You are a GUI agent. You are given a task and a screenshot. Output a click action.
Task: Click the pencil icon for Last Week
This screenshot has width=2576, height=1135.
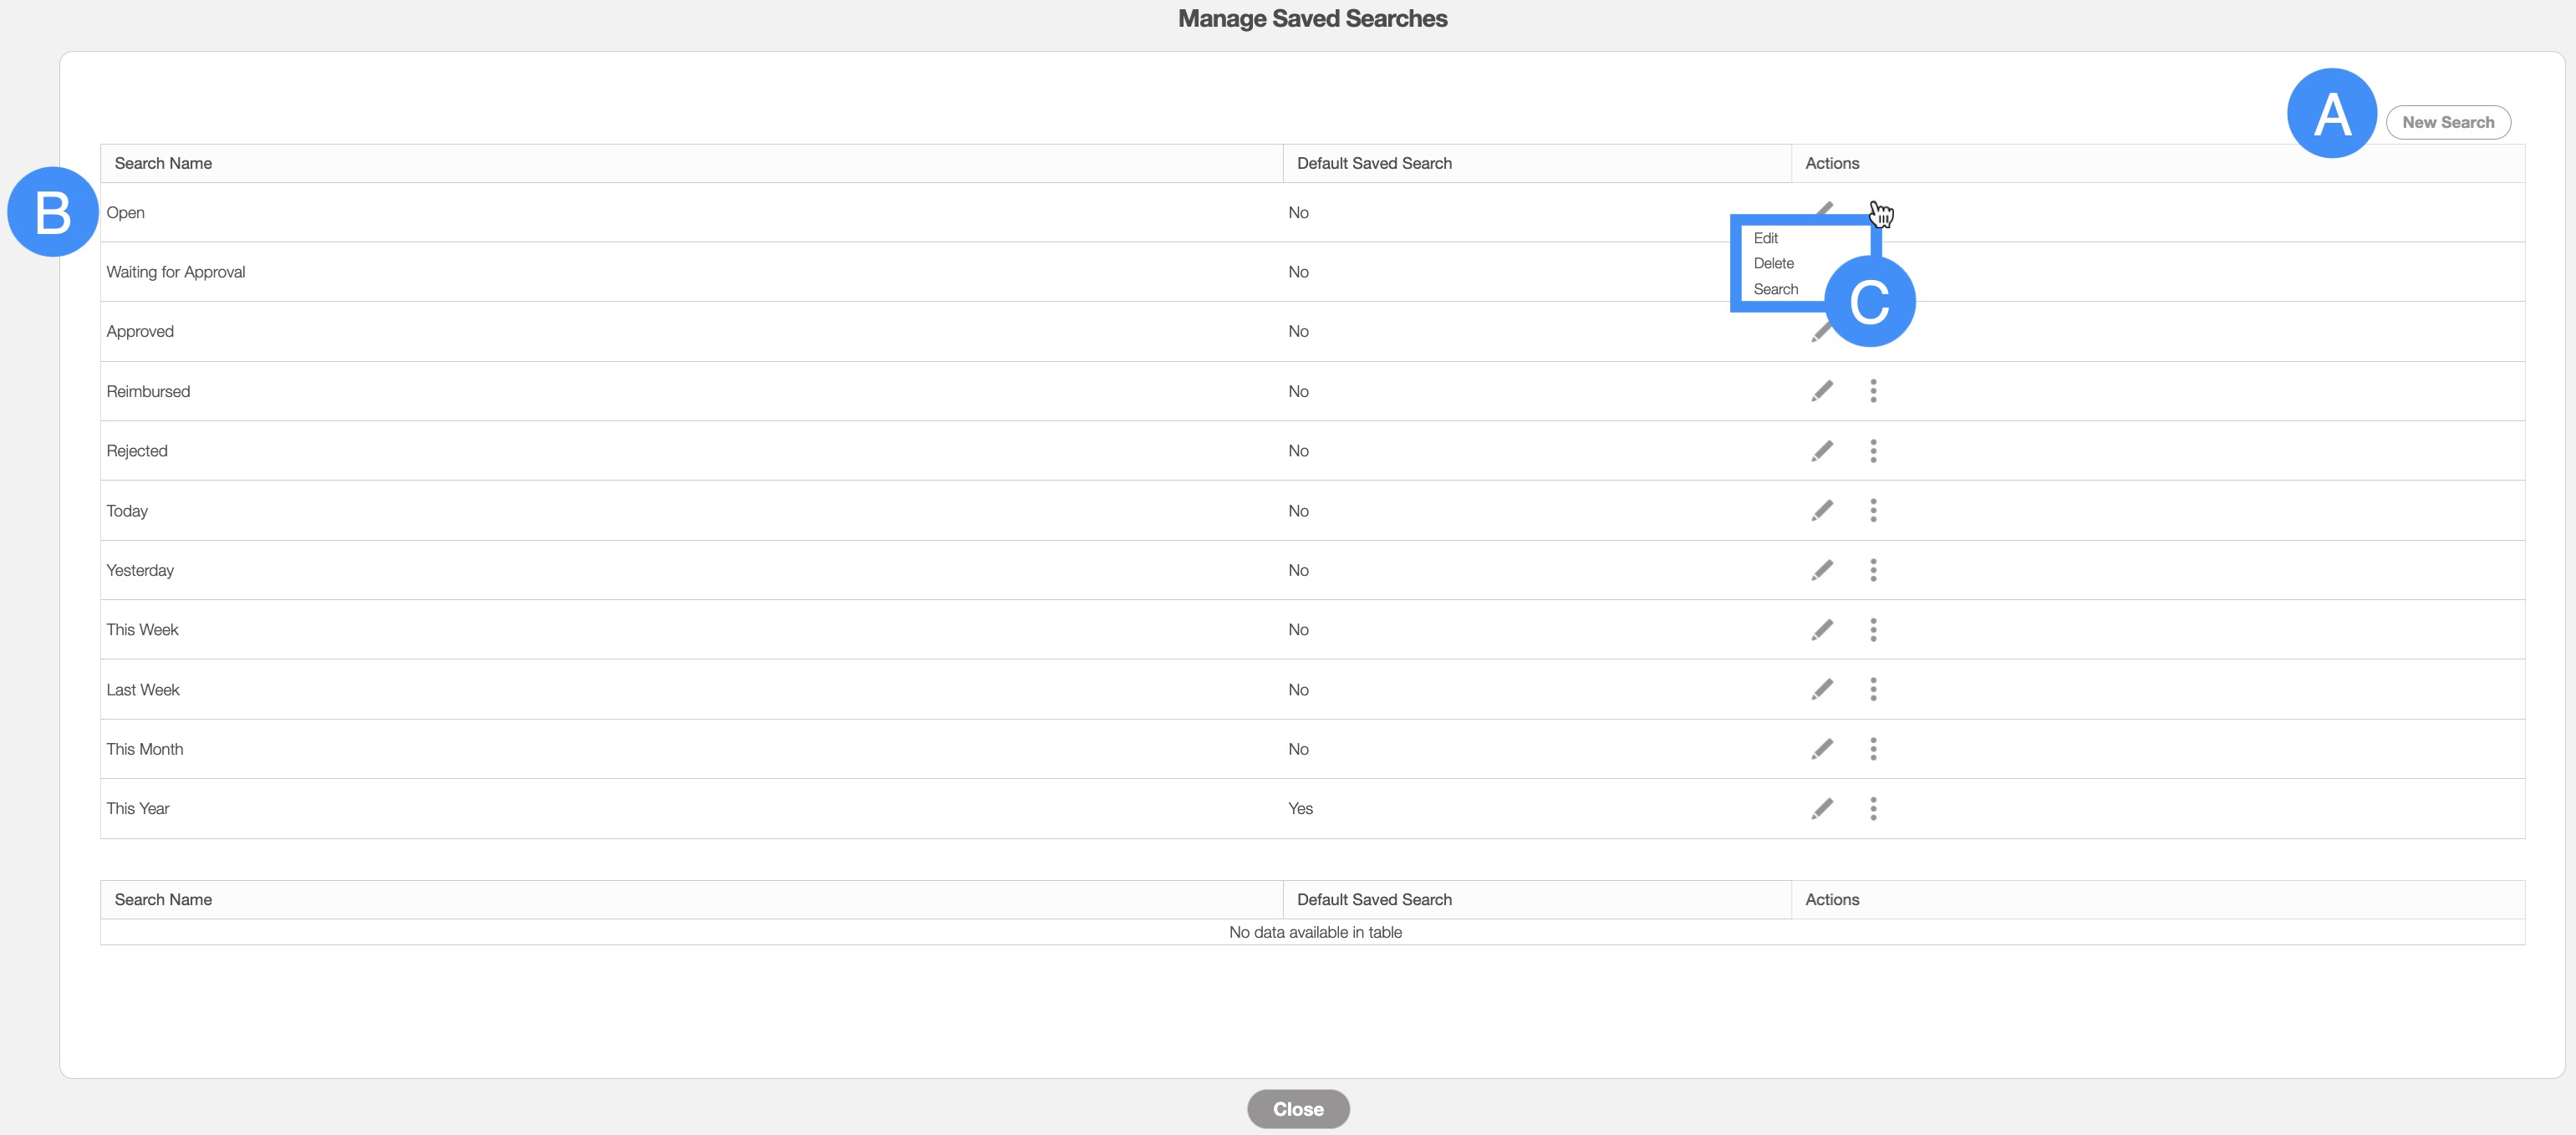1822,689
